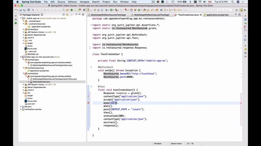
Task: Click the 27 : 18 cursor position indicator
Action: (x=190, y=144)
